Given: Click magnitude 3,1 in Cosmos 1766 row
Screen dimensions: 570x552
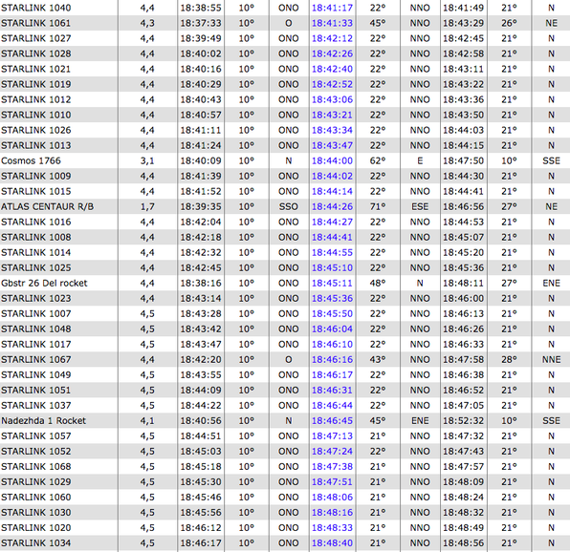Looking at the screenshot, I should click(147, 160).
